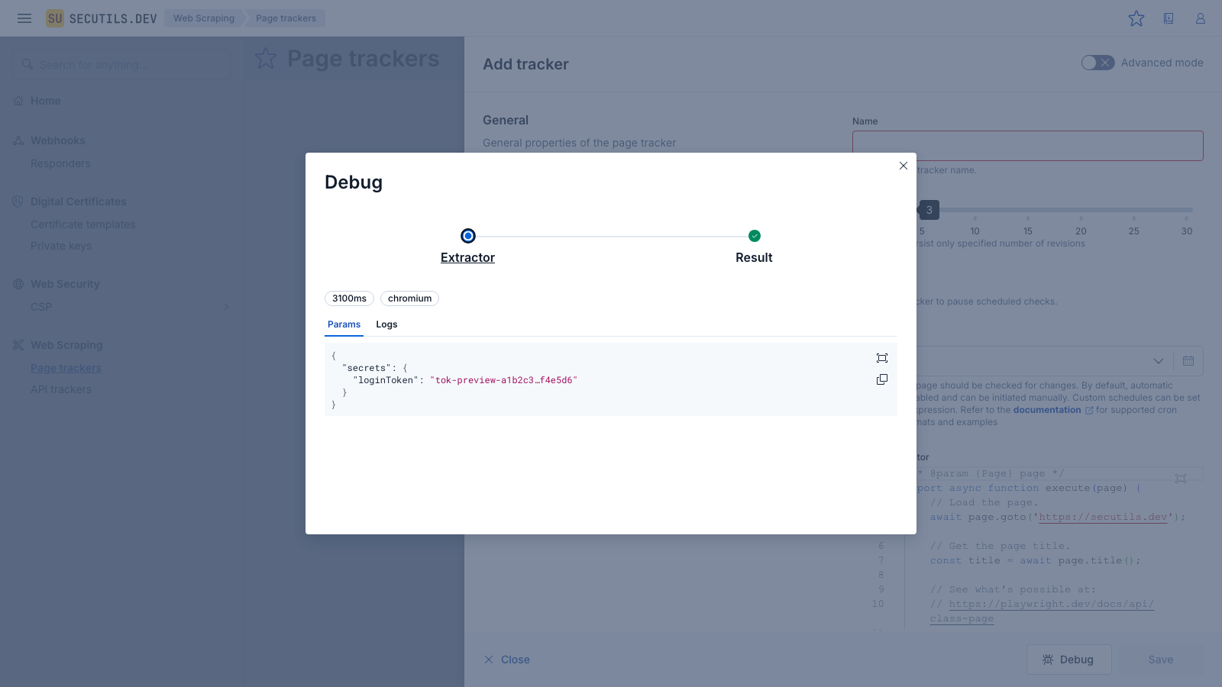This screenshot has height=687, width=1222.
Task: Expand the schedule frequency dropdown
Action: 1158,361
